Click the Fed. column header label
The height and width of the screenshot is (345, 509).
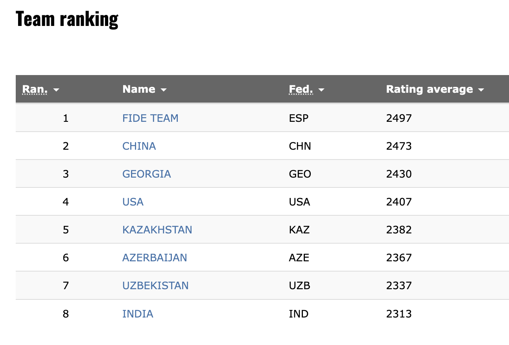click(x=301, y=89)
